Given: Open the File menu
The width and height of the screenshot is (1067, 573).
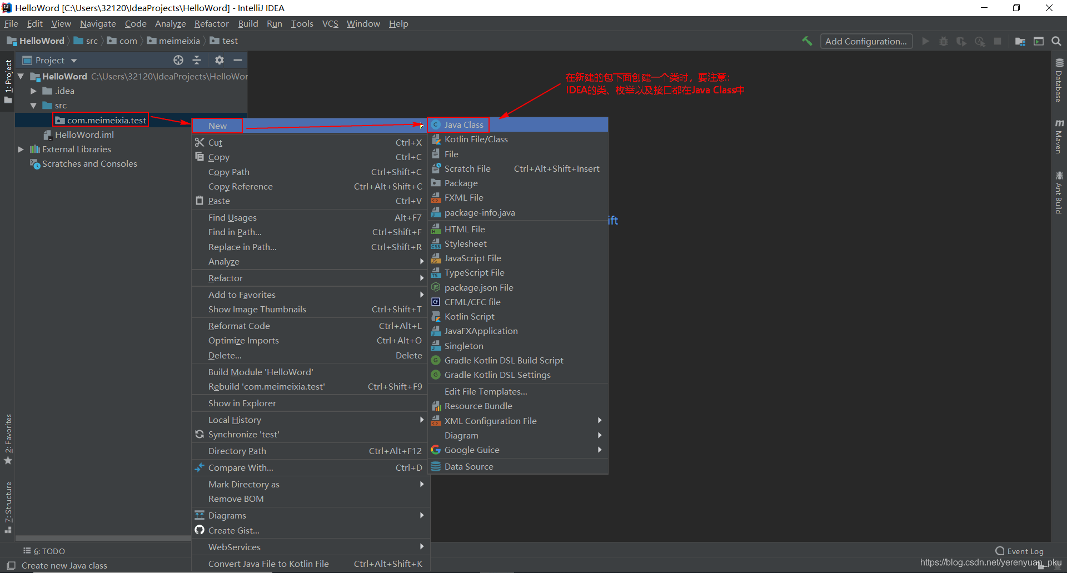Looking at the screenshot, I should (11, 23).
